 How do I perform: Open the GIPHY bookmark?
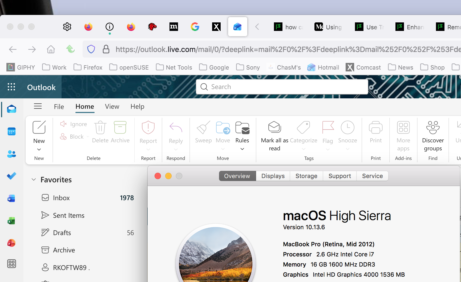tap(21, 67)
